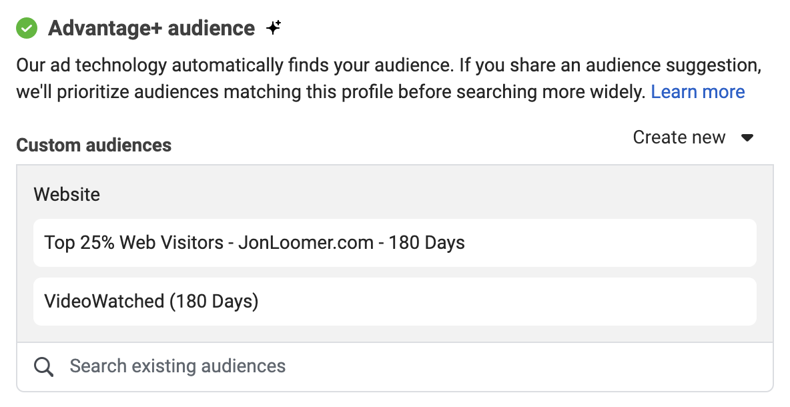790x407 pixels.
Task: Click the magnifying glass search icon
Action: click(44, 367)
